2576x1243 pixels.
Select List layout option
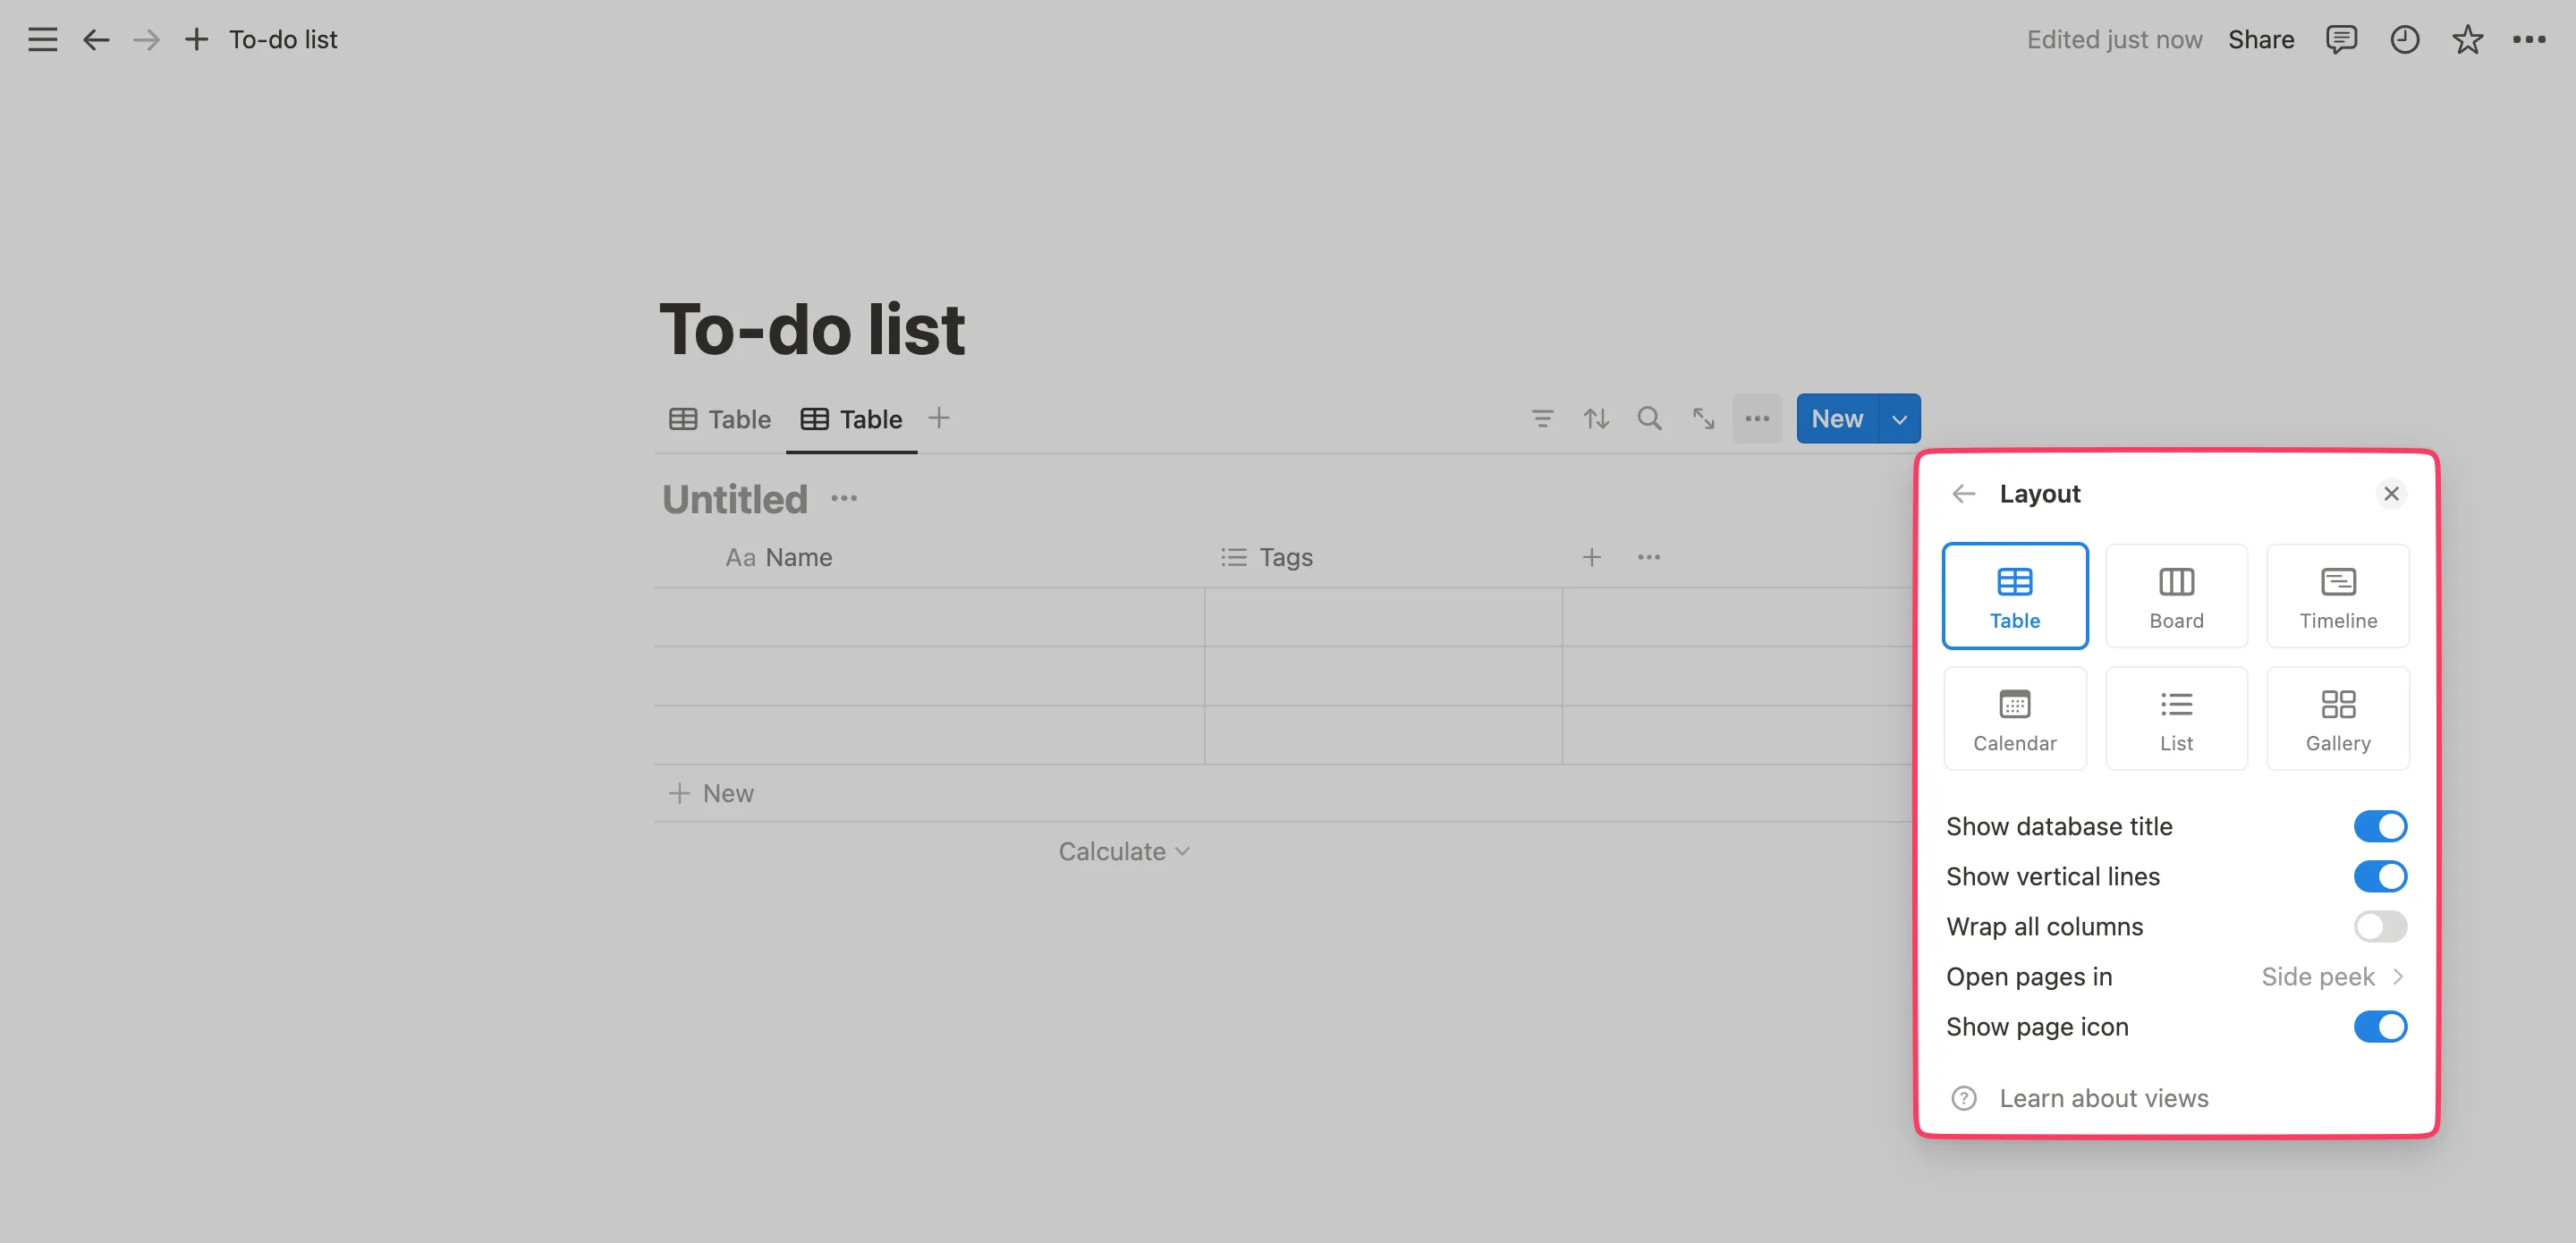2176,718
